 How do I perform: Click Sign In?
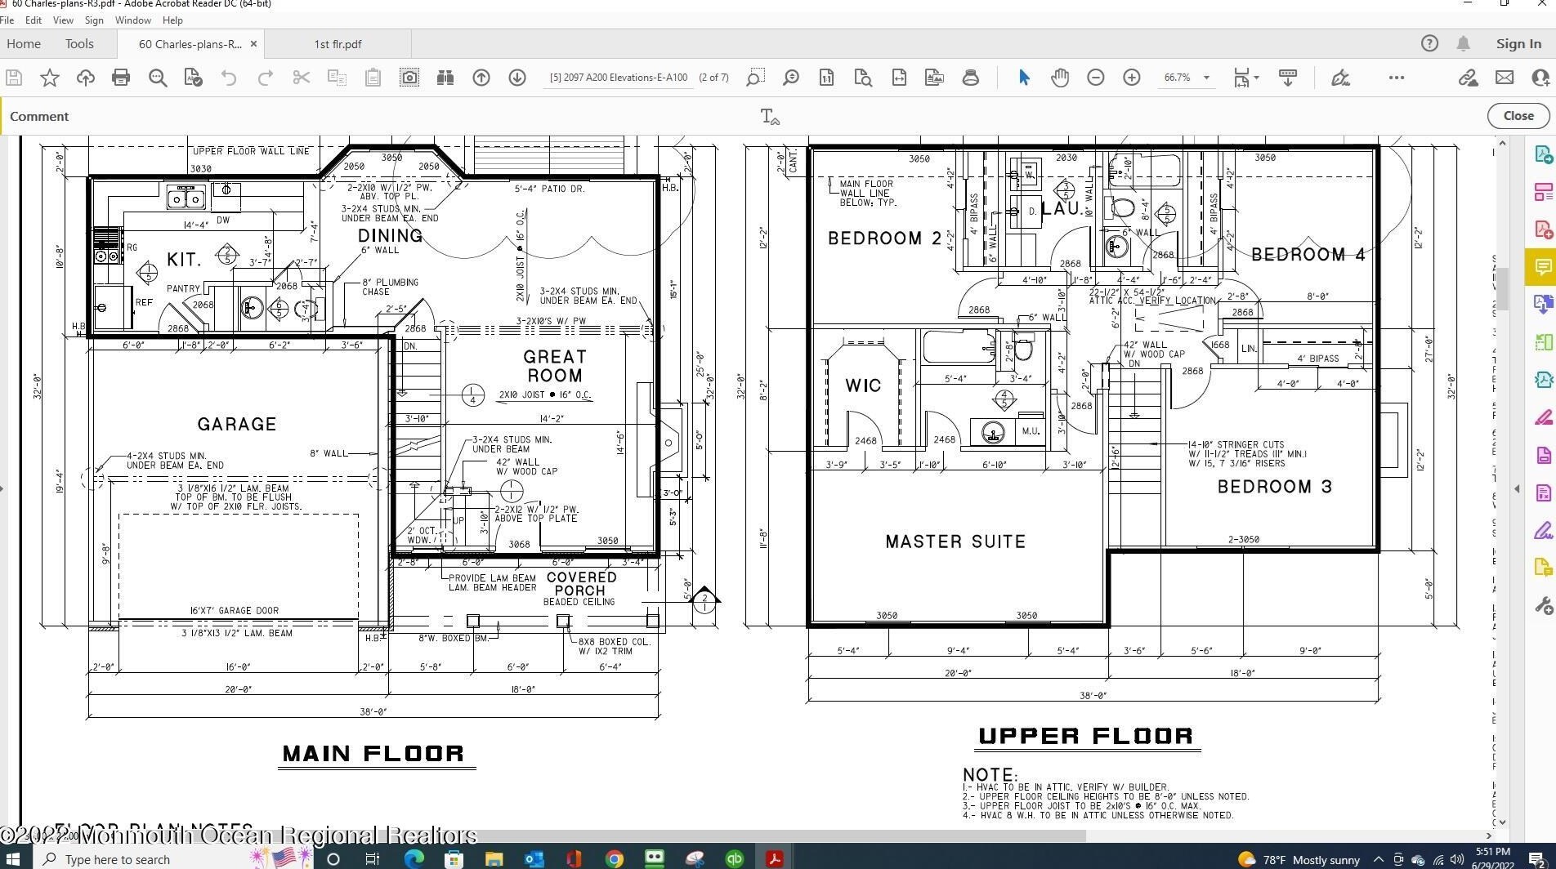tap(1518, 44)
